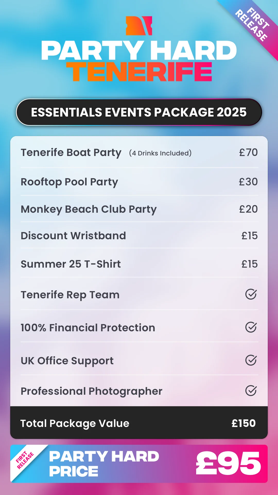Click the Professional Photographer checkmark icon
Screen dimensions: 278x495
pyautogui.click(x=251, y=391)
